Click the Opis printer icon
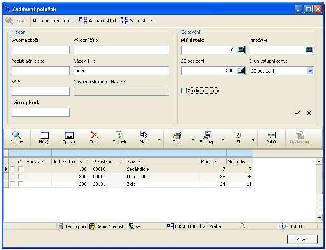Image resolution: width=326 pixels, height=250 pixels. pos(177,135)
